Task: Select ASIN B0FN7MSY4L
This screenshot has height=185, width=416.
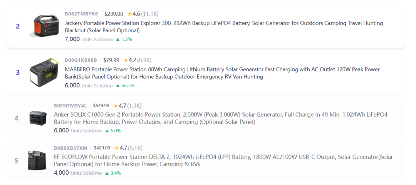Action: click(x=70, y=106)
